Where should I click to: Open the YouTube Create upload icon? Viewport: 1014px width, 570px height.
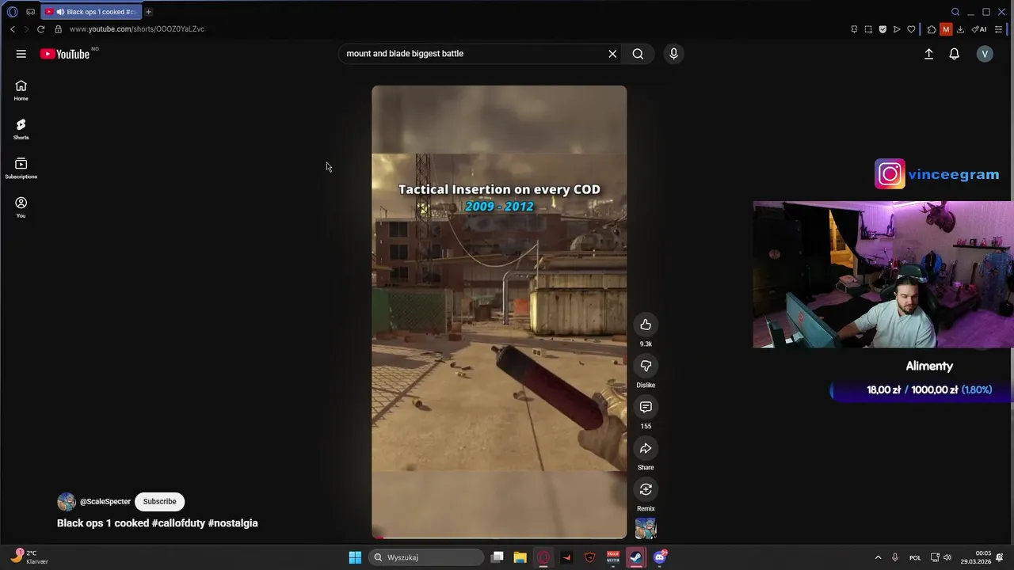tap(928, 54)
